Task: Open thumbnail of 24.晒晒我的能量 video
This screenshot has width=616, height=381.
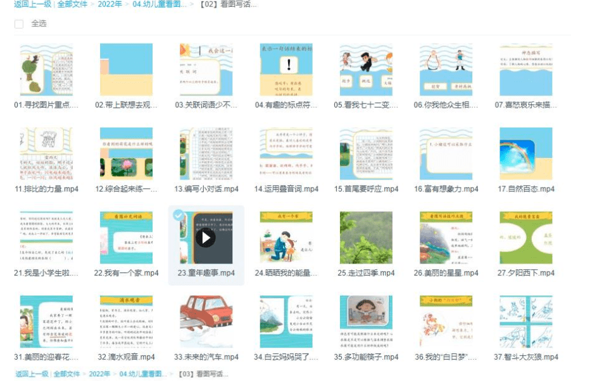Action: (x=286, y=238)
